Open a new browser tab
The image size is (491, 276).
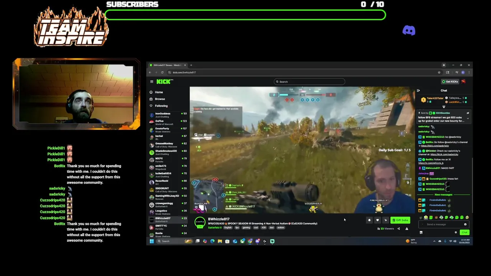(x=191, y=65)
